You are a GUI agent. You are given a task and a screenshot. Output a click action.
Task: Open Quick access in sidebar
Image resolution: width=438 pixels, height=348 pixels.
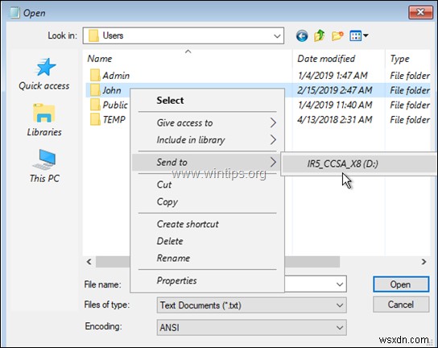[x=44, y=74]
